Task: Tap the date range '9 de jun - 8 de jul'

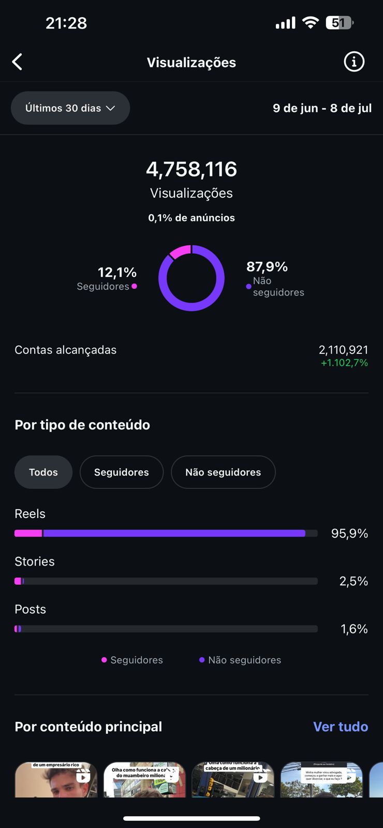Action: (x=322, y=108)
